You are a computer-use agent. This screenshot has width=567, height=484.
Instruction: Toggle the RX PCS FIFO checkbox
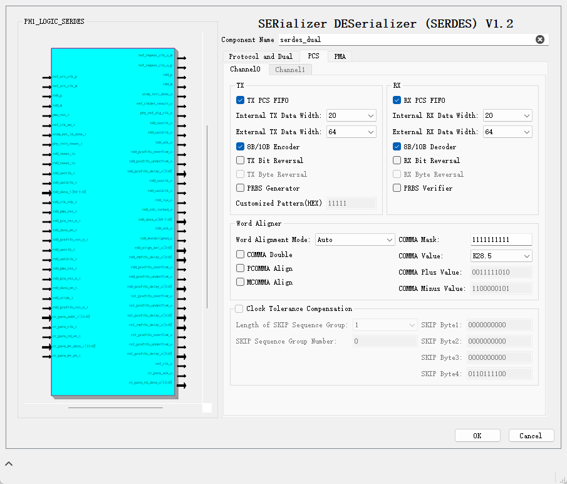(397, 100)
